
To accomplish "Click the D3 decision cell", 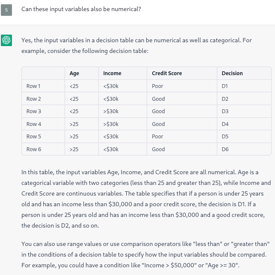I will (244, 111).
